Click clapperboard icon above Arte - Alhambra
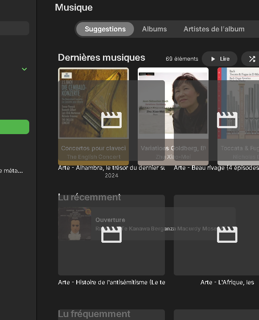Image resolution: width=259 pixels, height=320 pixels. coord(111,120)
